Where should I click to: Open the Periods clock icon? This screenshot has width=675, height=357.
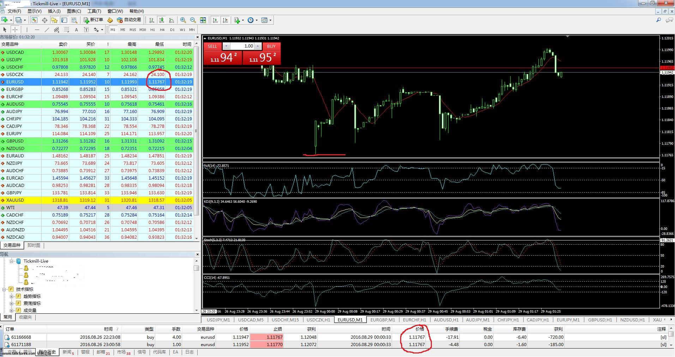[251, 20]
